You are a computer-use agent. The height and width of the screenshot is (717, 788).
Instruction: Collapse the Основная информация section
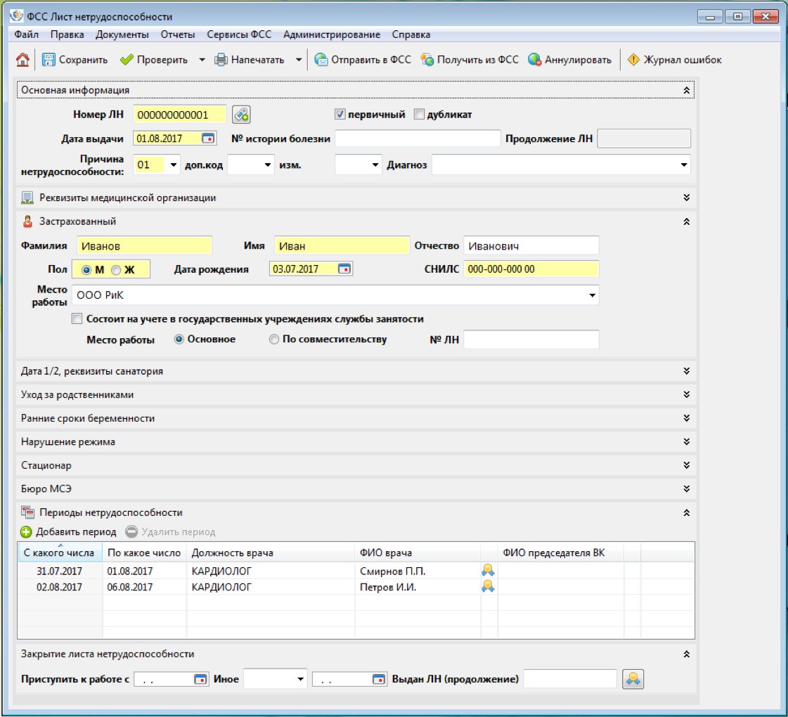686,91
